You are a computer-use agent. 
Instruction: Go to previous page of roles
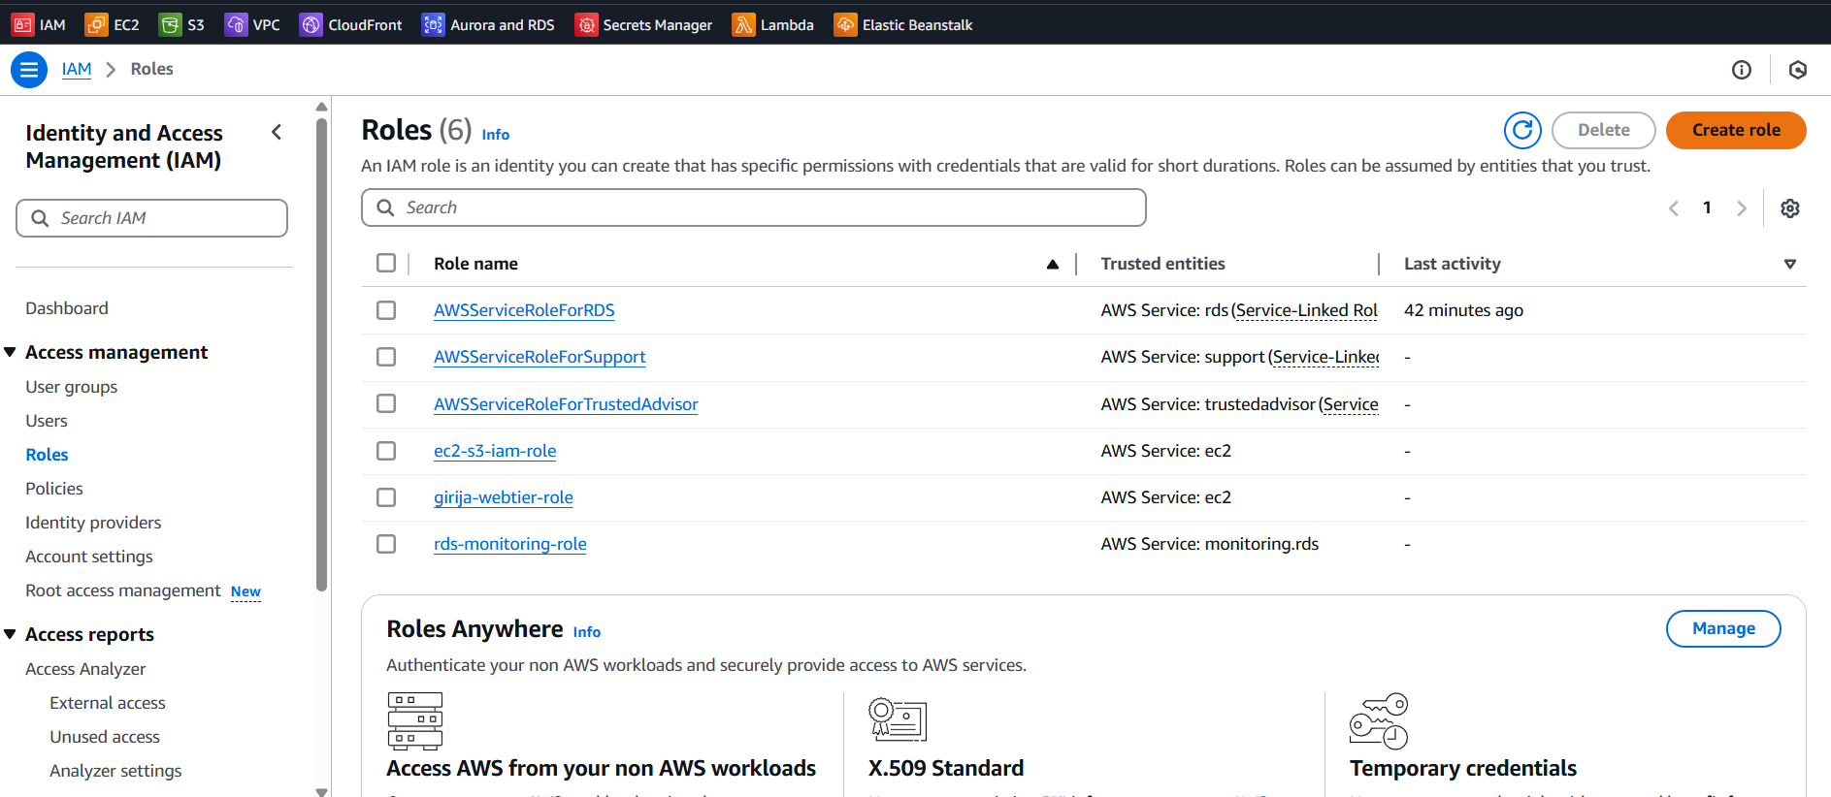(x=1674, y=207)
